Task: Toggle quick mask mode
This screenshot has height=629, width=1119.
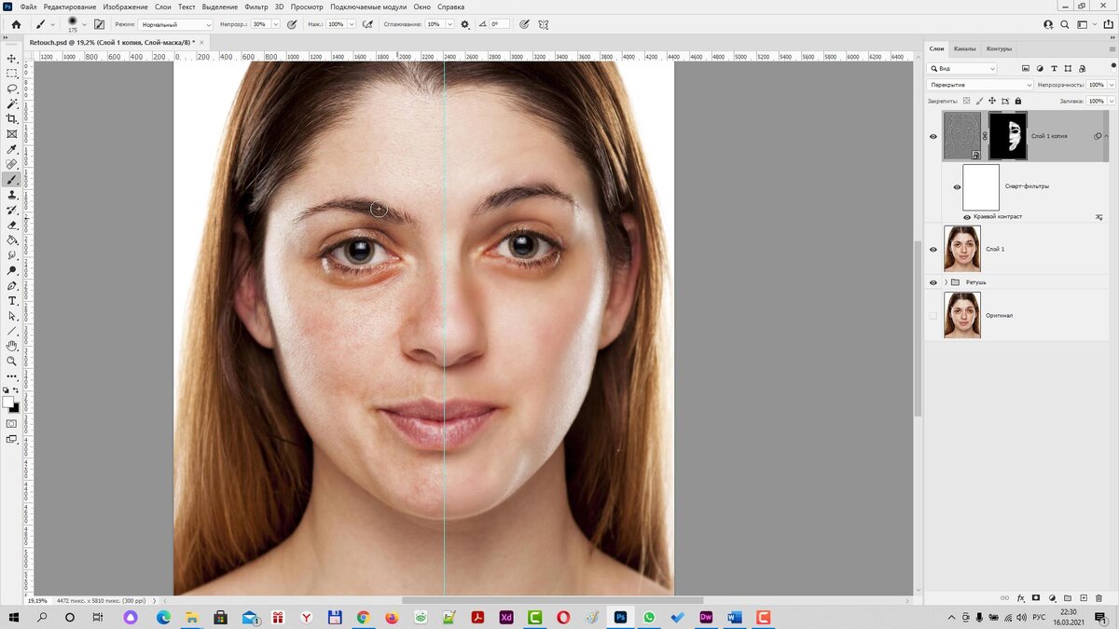Action: [12, 424]
